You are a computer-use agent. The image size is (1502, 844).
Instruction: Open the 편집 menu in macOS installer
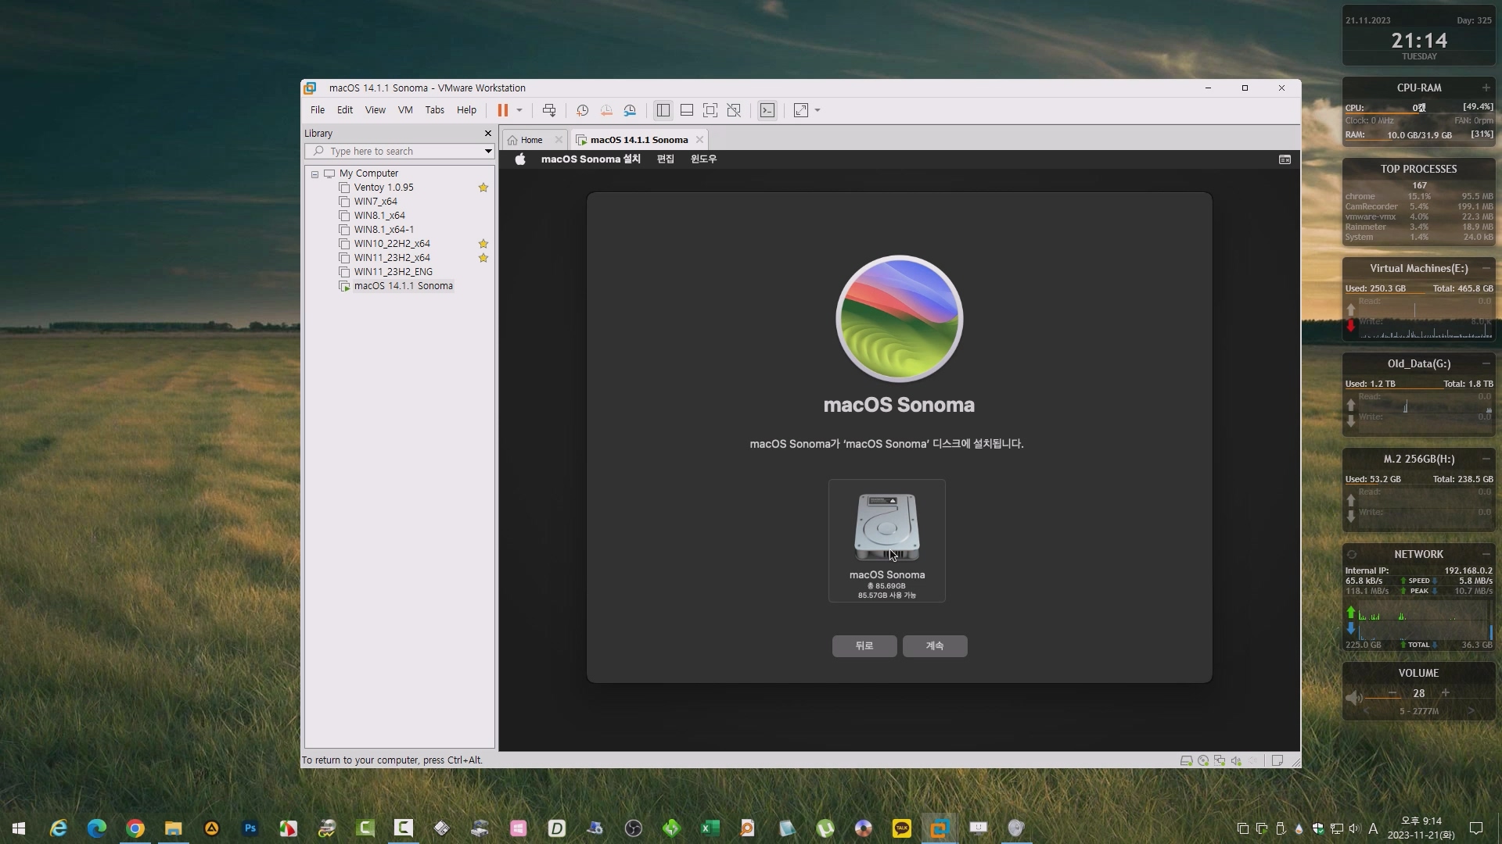(666, 159)
